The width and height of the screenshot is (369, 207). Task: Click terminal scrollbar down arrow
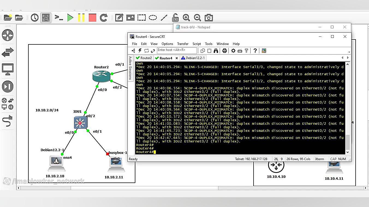[x=347, y=152]
